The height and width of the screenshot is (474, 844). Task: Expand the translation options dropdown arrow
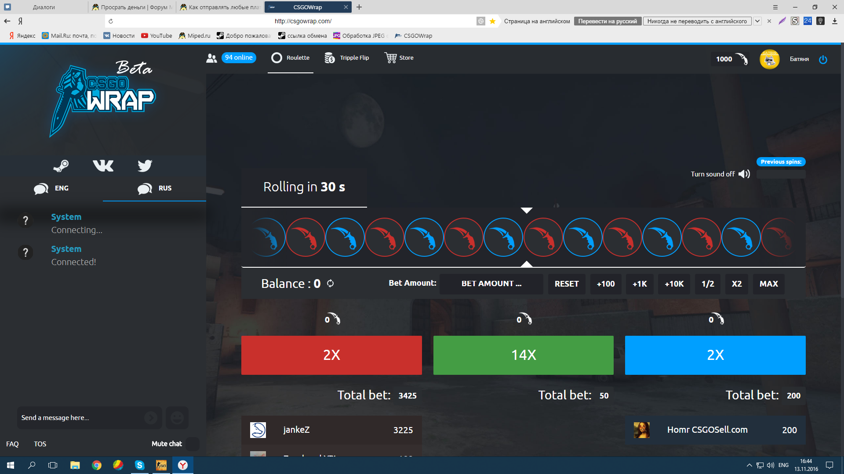point(757,21)
